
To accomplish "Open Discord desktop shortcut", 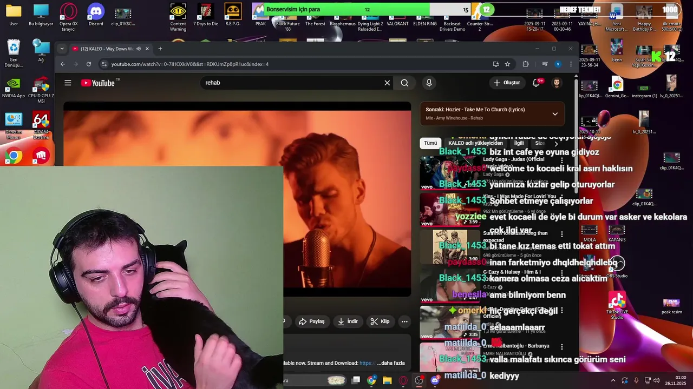I will click(96, 15).
